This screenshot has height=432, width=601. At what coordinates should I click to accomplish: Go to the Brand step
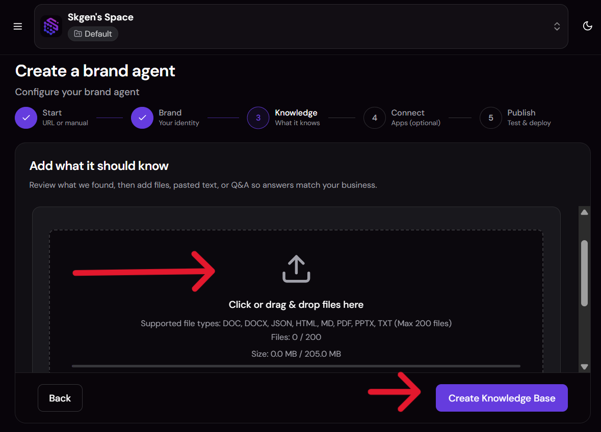(x=165, y=118)
